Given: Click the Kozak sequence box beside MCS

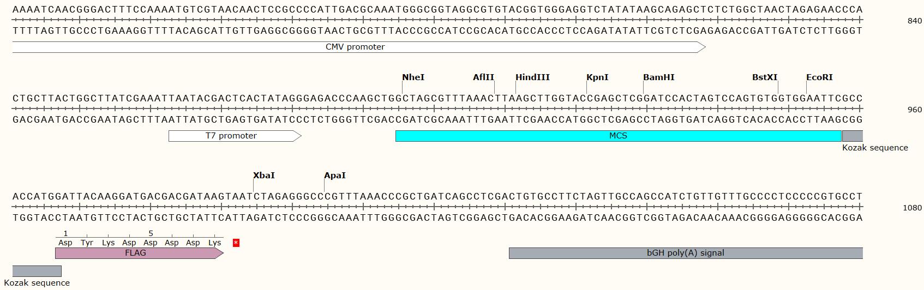Looking at the screenshot, I should (x=853, y=136).
